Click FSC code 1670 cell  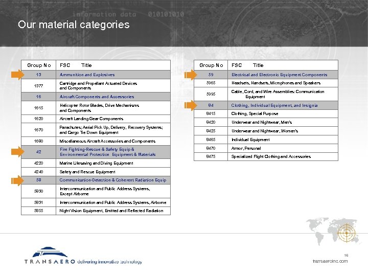coord(38,130)
